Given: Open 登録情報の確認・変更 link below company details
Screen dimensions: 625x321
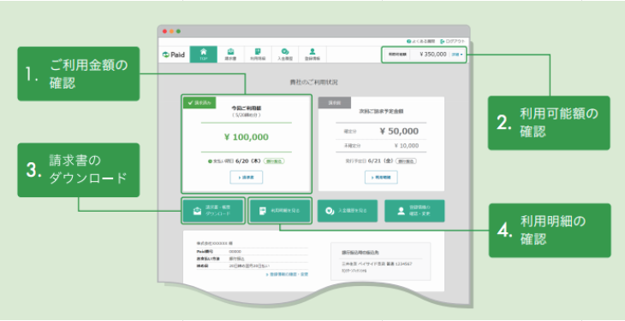Looking at the screenshot, I should coord(287,274).
